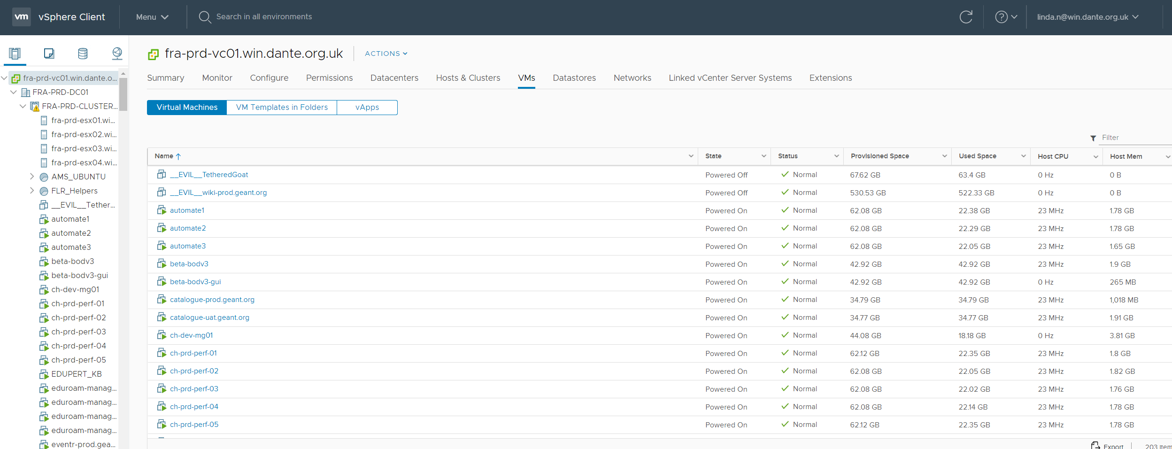Collapse the FRA-PRD-DC01 datacenter node
The width and height of the screenshot is (1172, 449).
click(14, 92)
